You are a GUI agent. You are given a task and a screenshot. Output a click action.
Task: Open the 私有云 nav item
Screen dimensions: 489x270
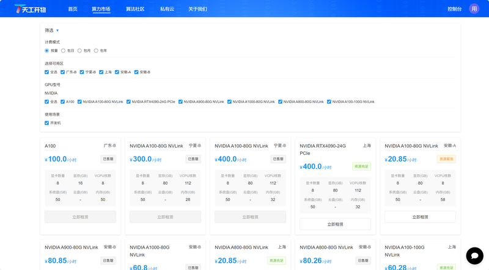(x=167, y=9)
